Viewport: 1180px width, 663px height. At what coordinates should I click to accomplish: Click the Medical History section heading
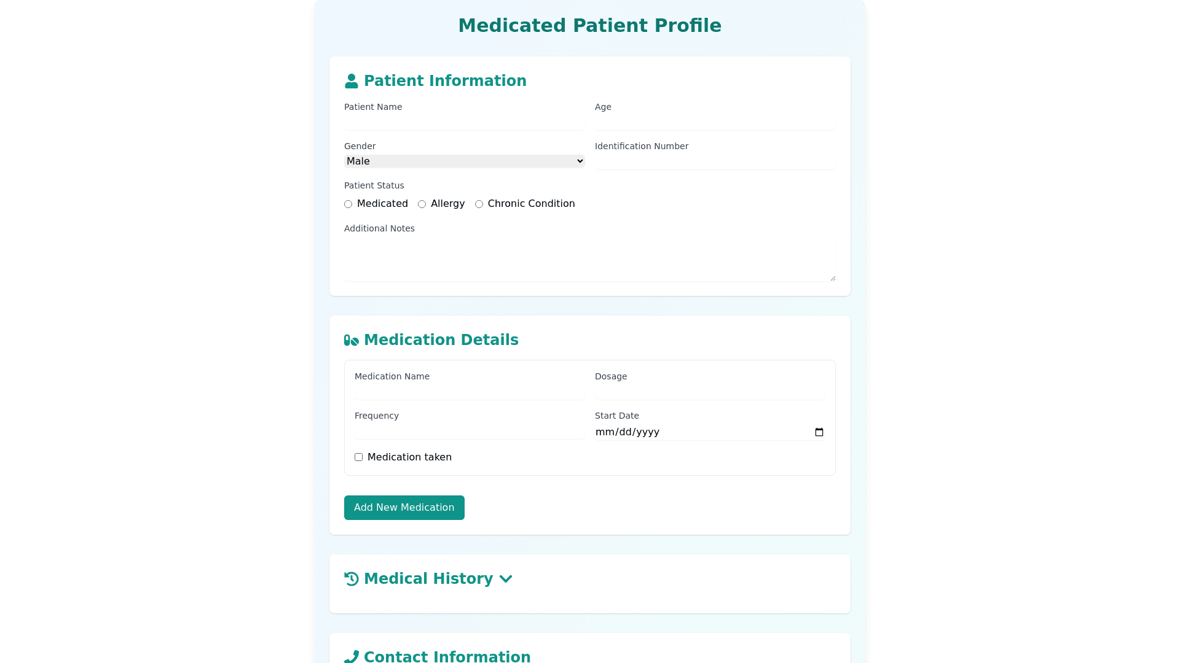[428, 579]
